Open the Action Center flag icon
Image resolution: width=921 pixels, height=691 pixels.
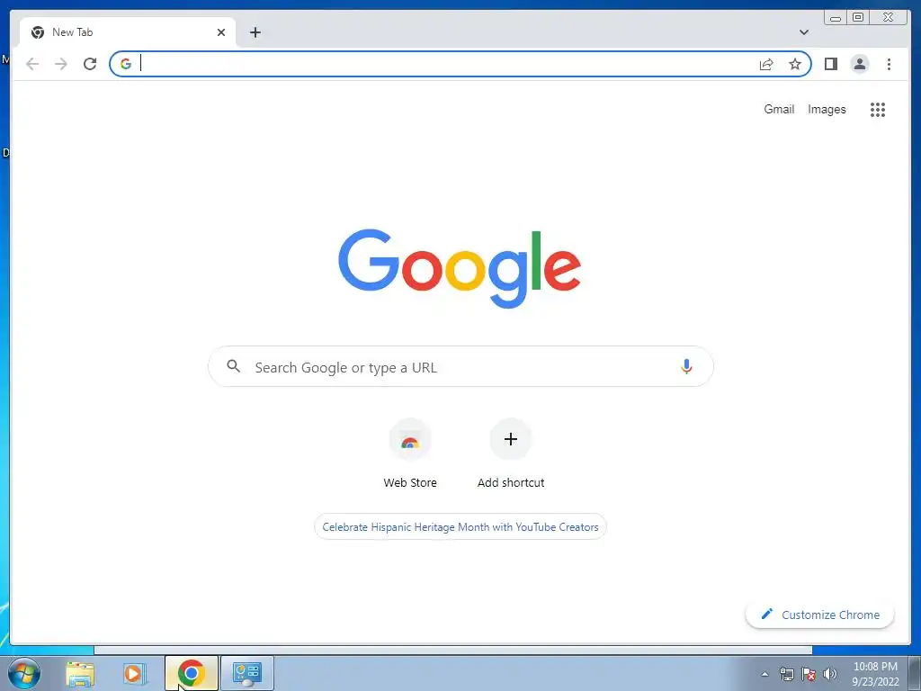[x=809, y=674]
